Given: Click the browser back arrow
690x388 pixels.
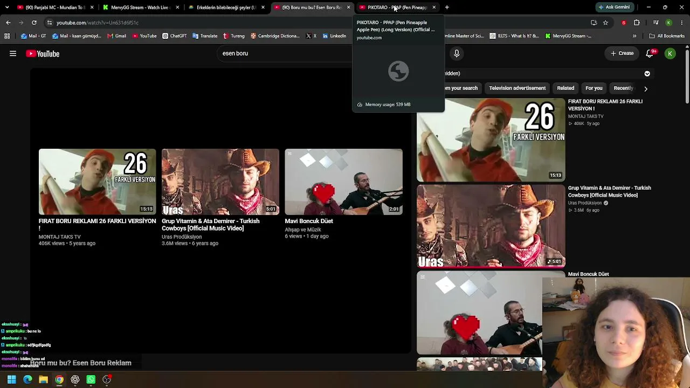Looking at the screenshot, I should click(8, 23).
